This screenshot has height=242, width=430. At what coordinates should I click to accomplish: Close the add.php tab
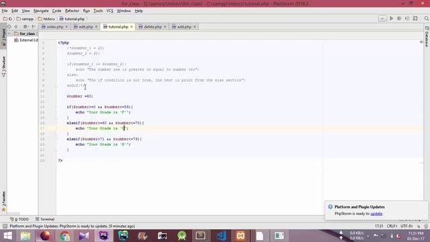[x=195, y=27]
